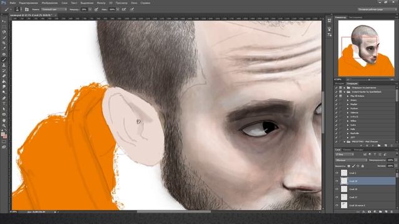
Task: Select the Path Selection tool
Action: click(4, 109)
